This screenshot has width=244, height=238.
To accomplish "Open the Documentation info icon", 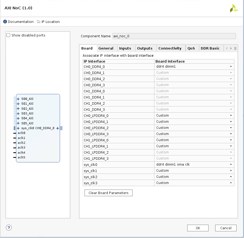I will (5, 22).
